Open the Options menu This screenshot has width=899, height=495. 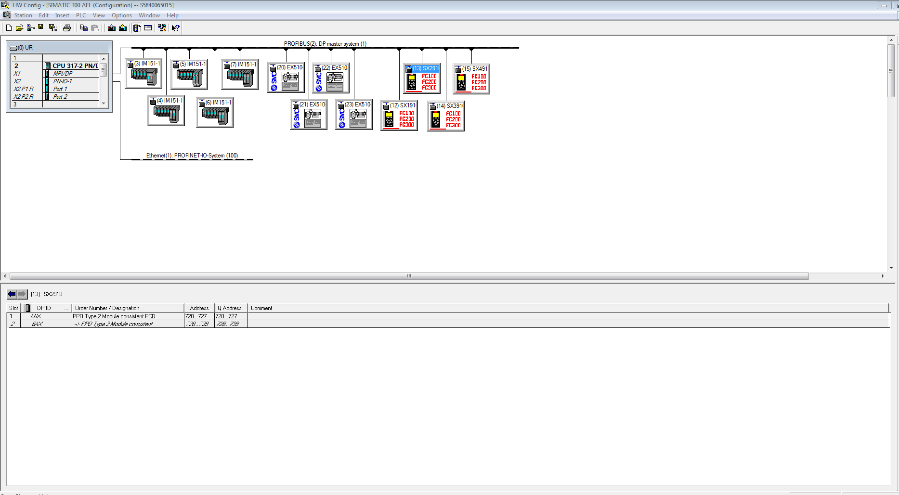121,15
